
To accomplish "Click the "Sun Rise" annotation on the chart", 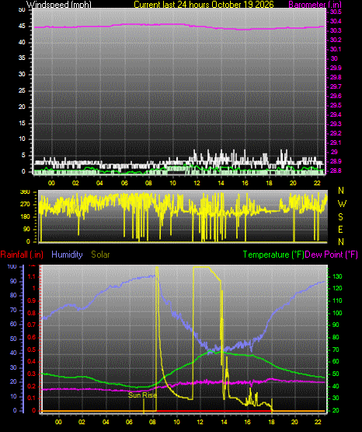I will [142, 395].
